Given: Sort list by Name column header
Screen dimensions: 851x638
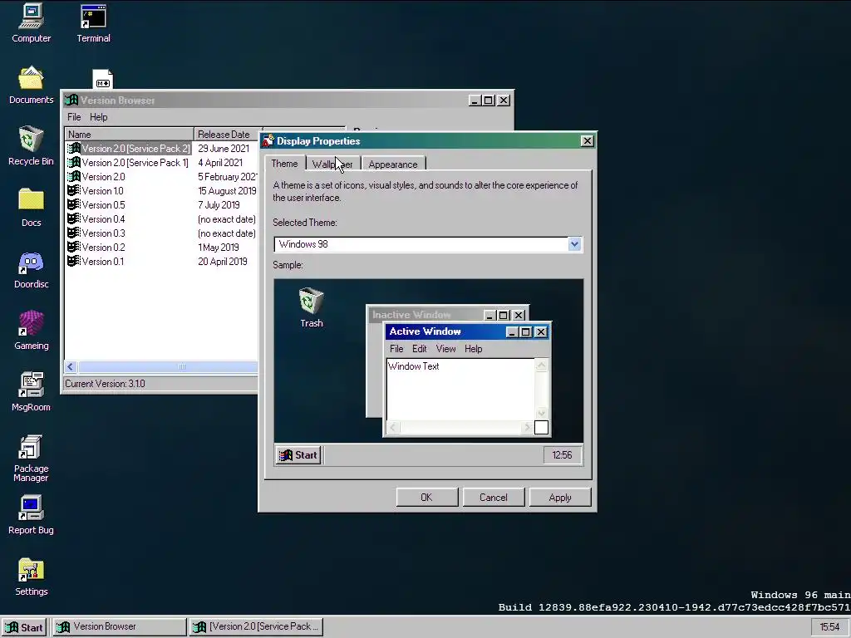Looking at the screenshot, I should (129, 134).
